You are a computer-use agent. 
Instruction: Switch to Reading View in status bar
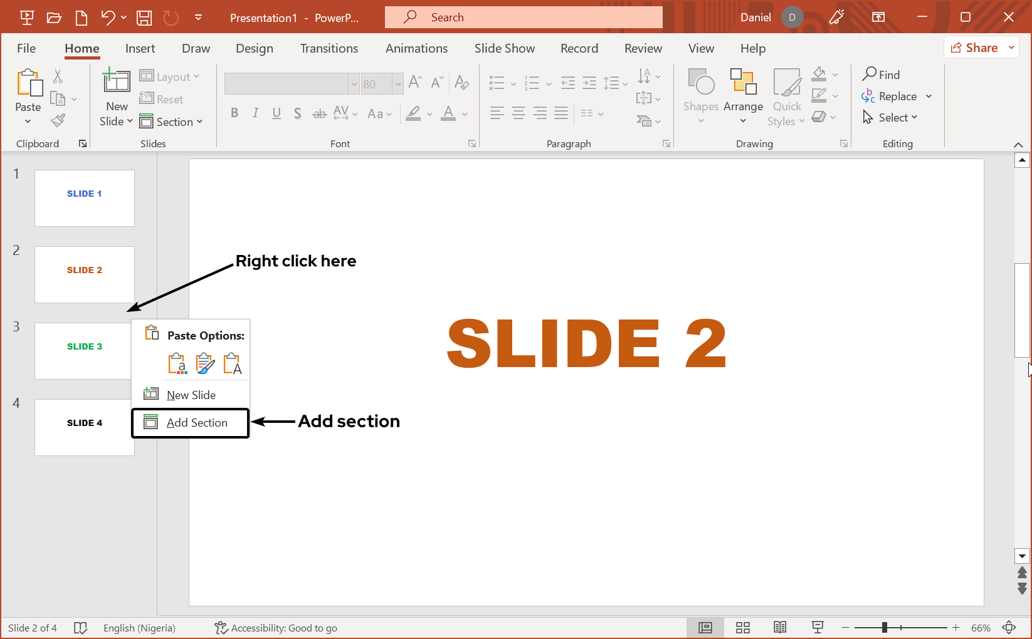pyautogui.click(x=780, y=628)
